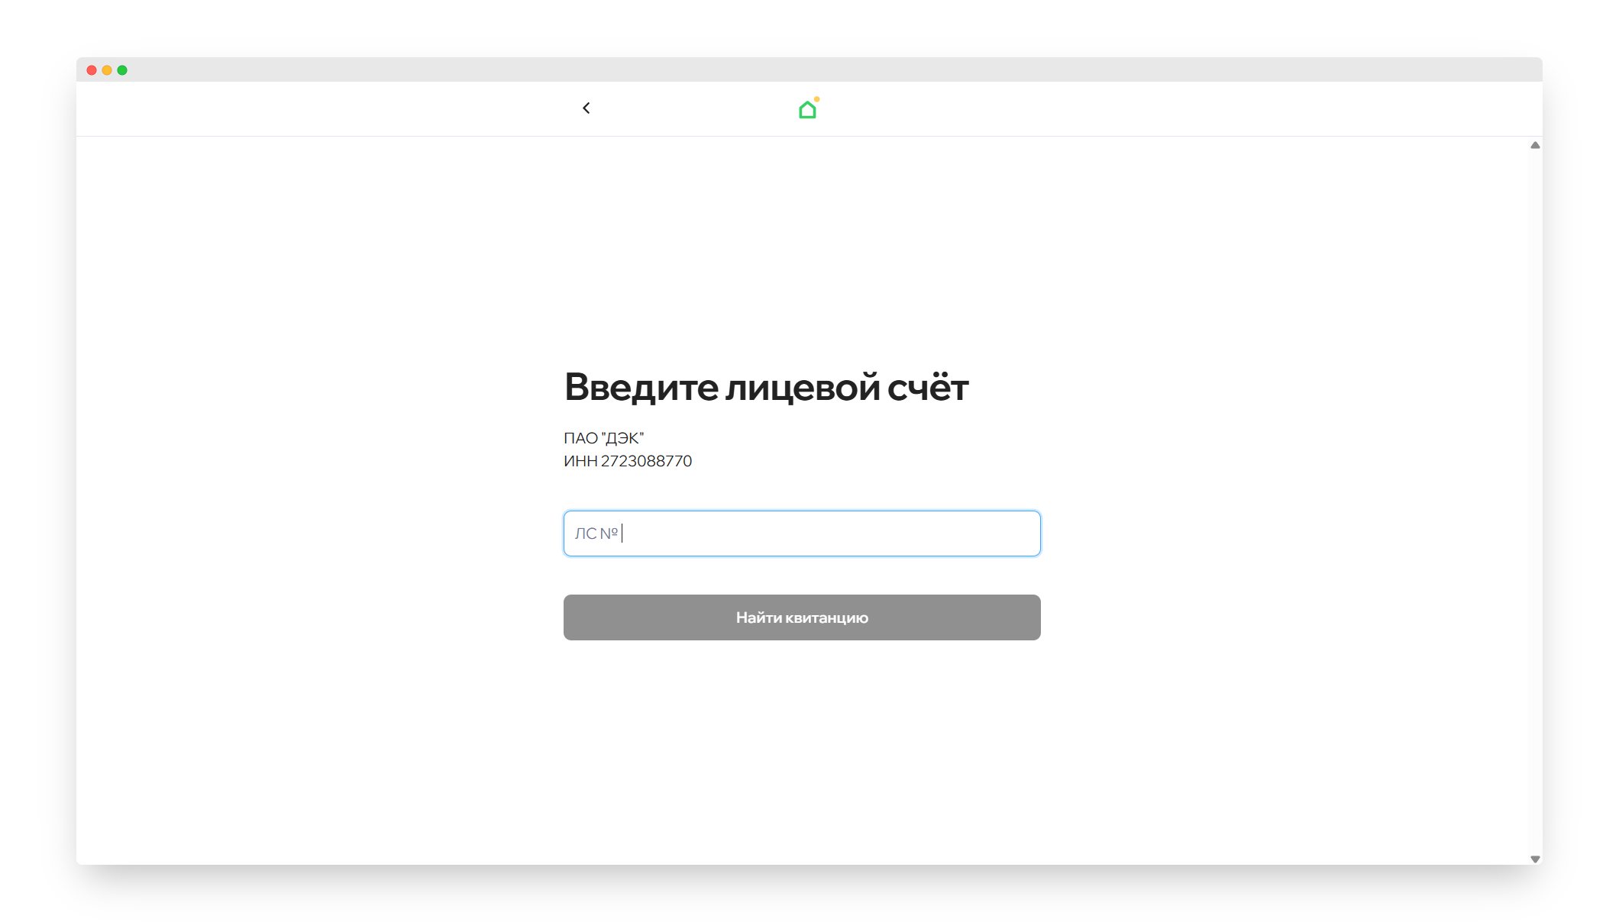Click the word Введите in the heading
This screenshot has width=1619, height=922.
(x=641, y=387)
